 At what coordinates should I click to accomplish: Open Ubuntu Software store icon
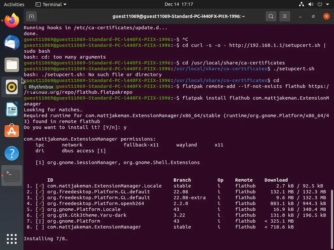tap(12, 131)
